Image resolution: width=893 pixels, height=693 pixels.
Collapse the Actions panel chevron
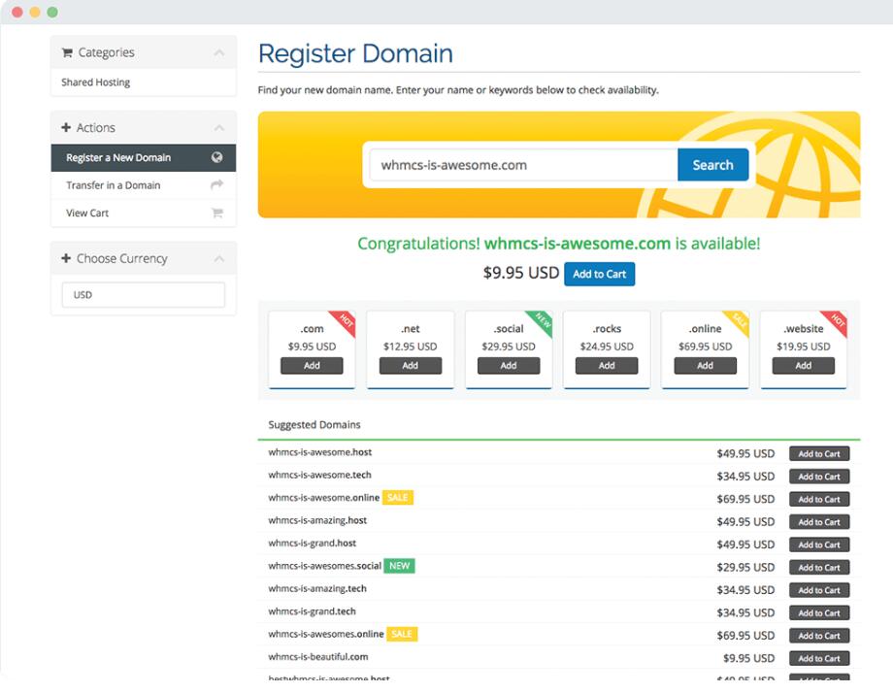(x=219, y=128)
